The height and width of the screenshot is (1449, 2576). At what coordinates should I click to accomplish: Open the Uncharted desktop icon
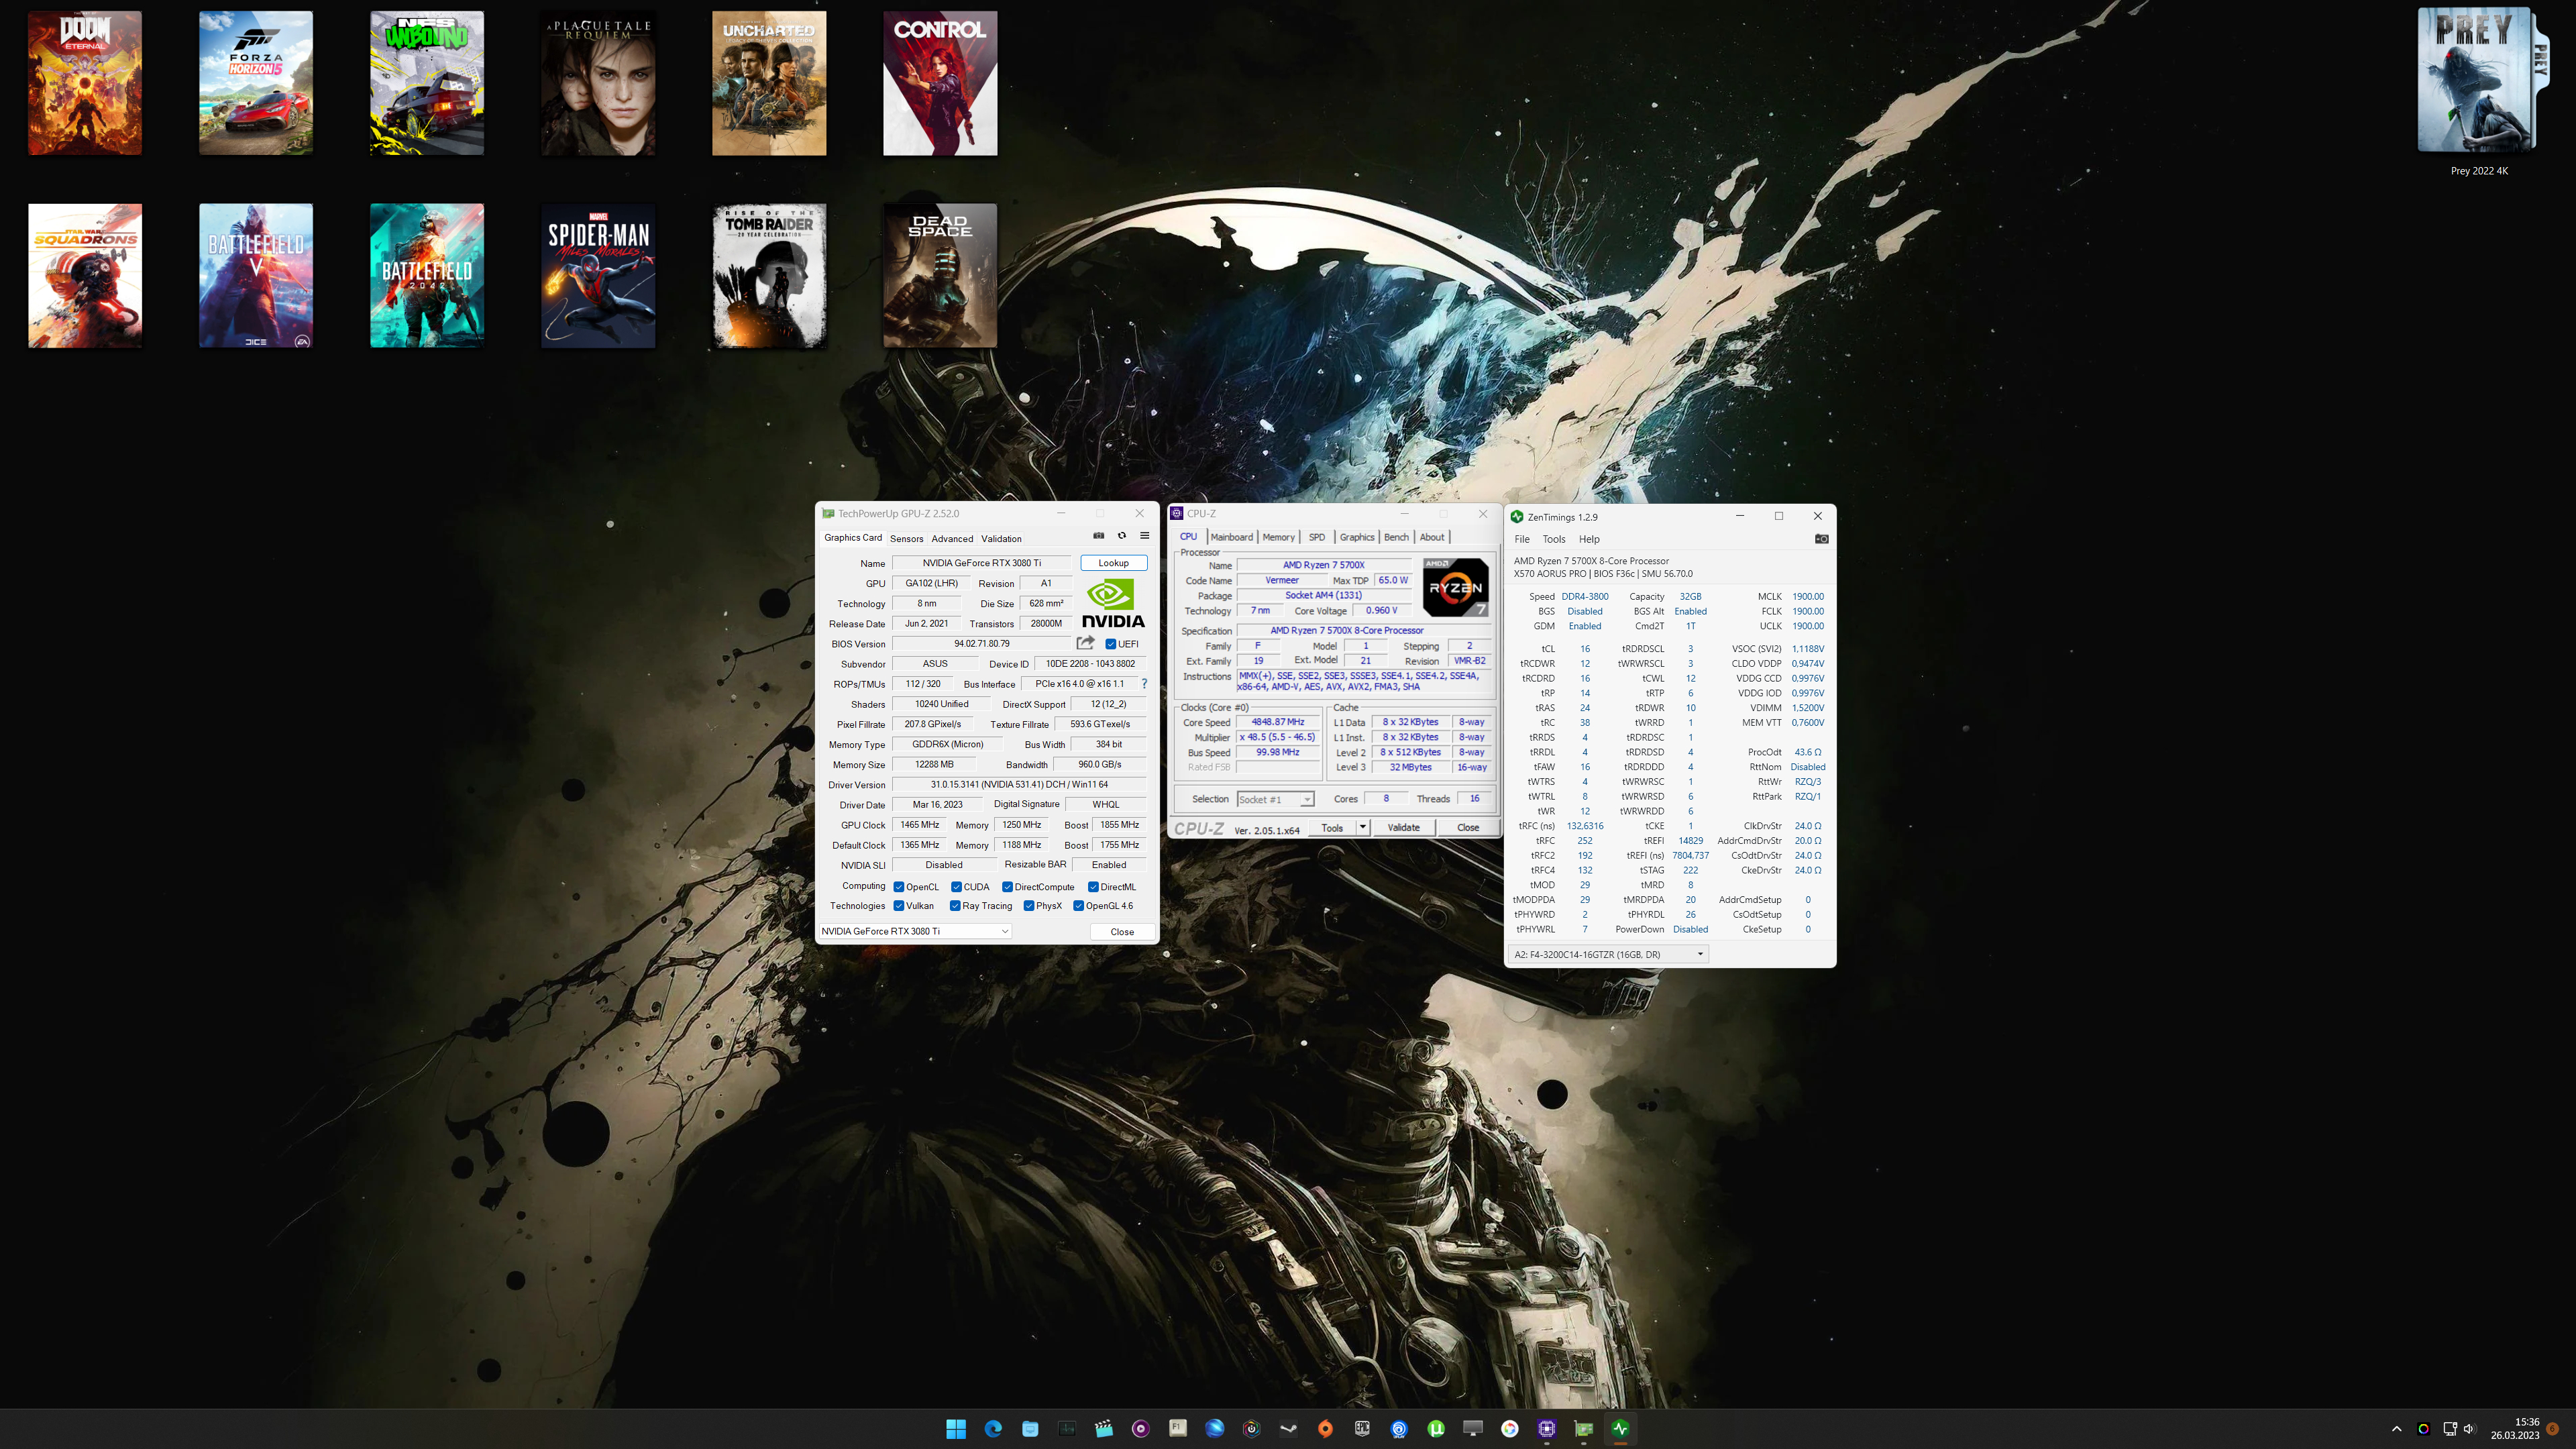[x=769, y=83]
